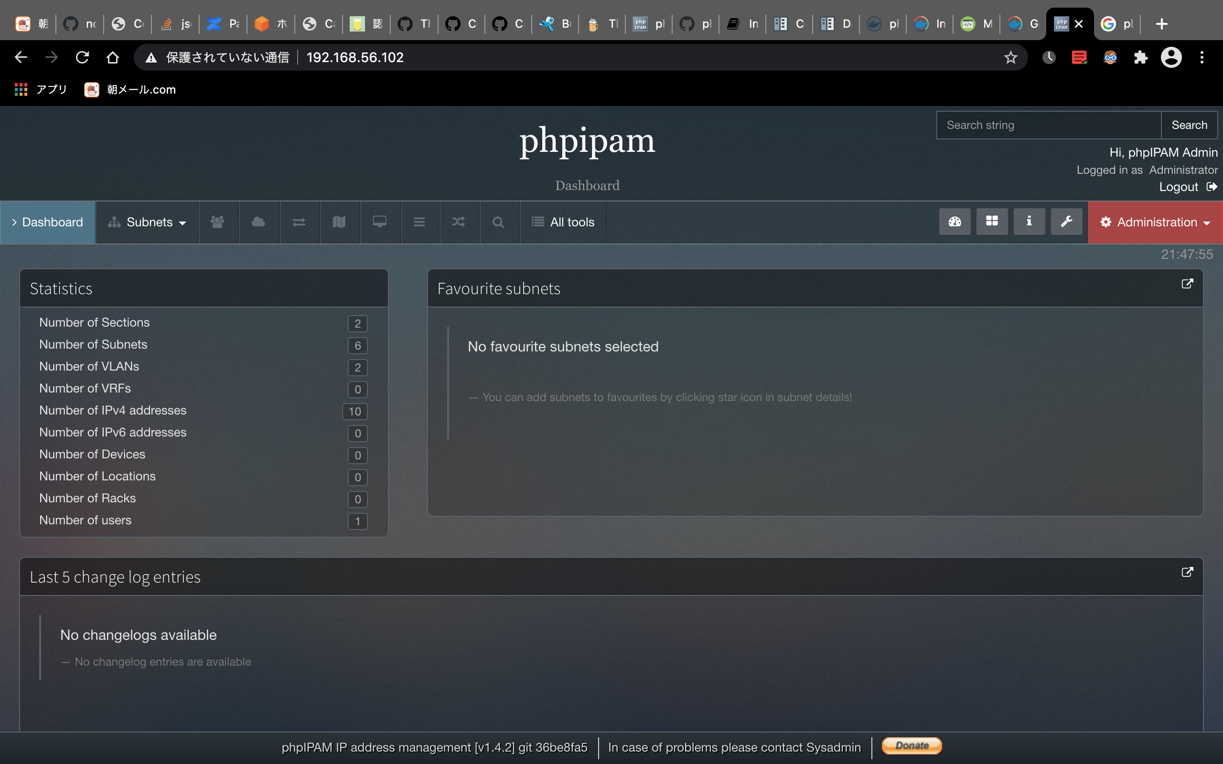Viewport: 1223px width, 764px height.
Task: Click the Logout link
Action: [1188, 186]
